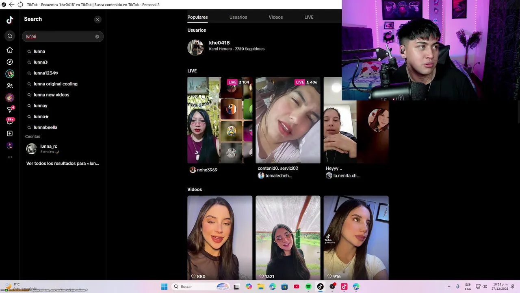Click the microphone tray icon
This screenshot has height=293, width=520.
[458, 286]
